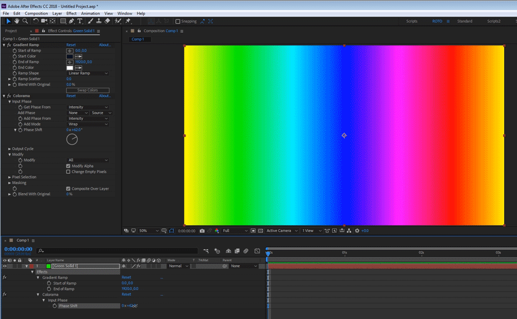This screenshot has width=517, height=319.
Task: Select the Unified Camera tool
Action: tap(44, 21)
